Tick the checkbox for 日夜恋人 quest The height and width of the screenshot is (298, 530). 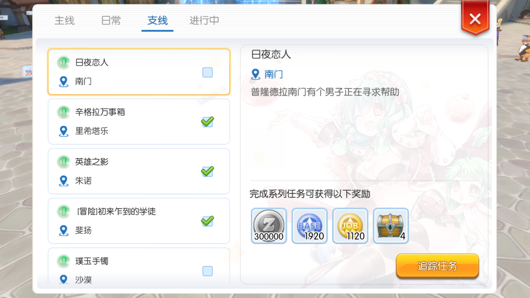pos(208,72)
